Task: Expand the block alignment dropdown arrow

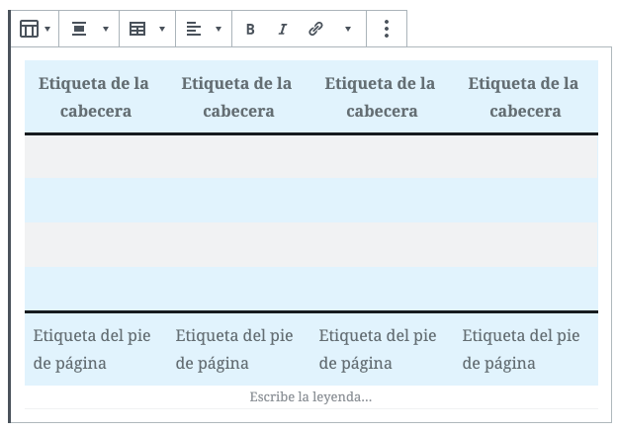Action: (x=106, y=30)
